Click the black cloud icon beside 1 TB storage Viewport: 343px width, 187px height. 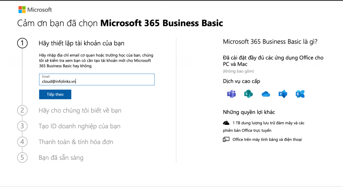click(226, 123)
